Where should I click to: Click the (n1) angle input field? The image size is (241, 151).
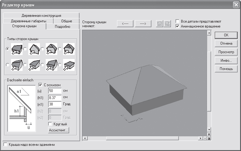[55, 104]
